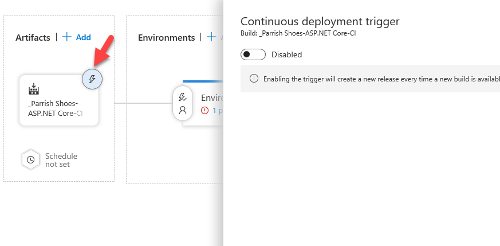Click the Disabled label next to toggle
500x246 pixels.
[286, 55]
